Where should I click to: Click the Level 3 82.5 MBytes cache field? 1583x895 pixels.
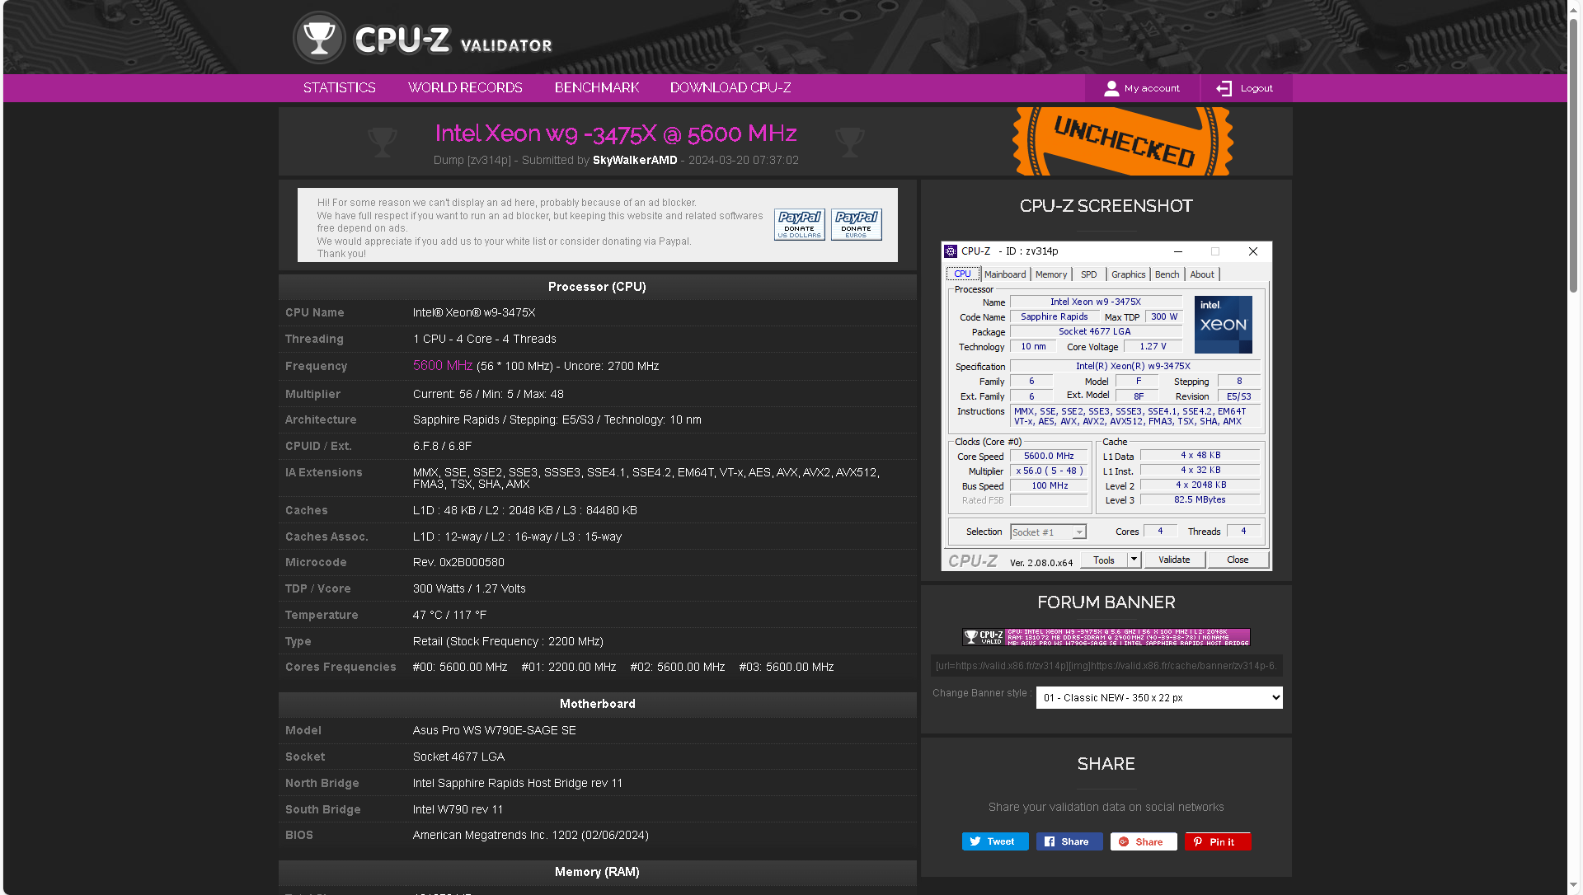tap(1200, 499)
